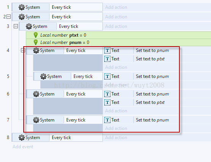Select the green marker icon for pnum variable

click(x=36, y=42)
